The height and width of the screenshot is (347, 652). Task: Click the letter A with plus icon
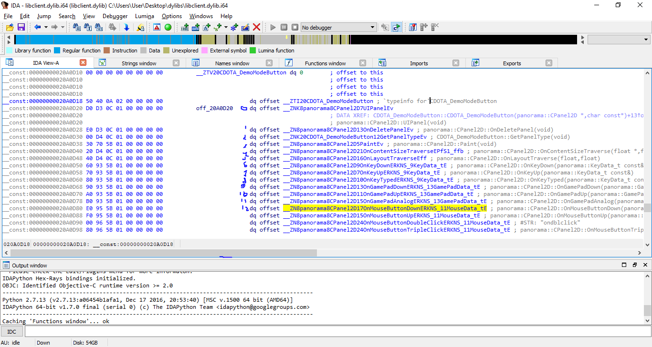207,27
